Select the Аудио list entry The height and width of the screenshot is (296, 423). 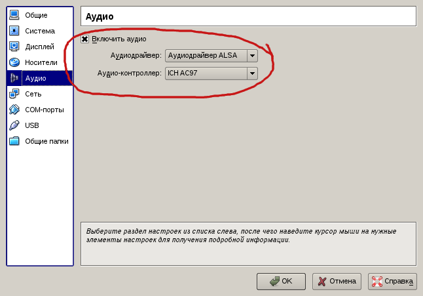tap(40, 78)
